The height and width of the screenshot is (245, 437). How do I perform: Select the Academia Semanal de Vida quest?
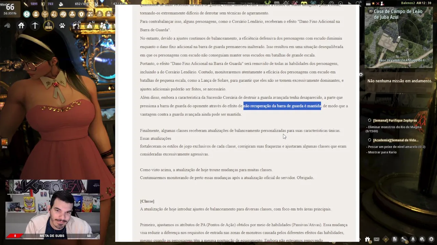[x=396, y=140]
